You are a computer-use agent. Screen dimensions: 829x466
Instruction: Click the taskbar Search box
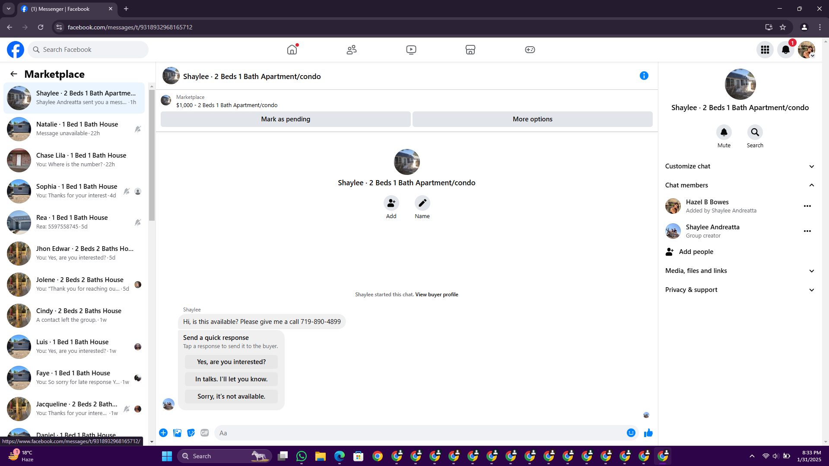point(225,456)
